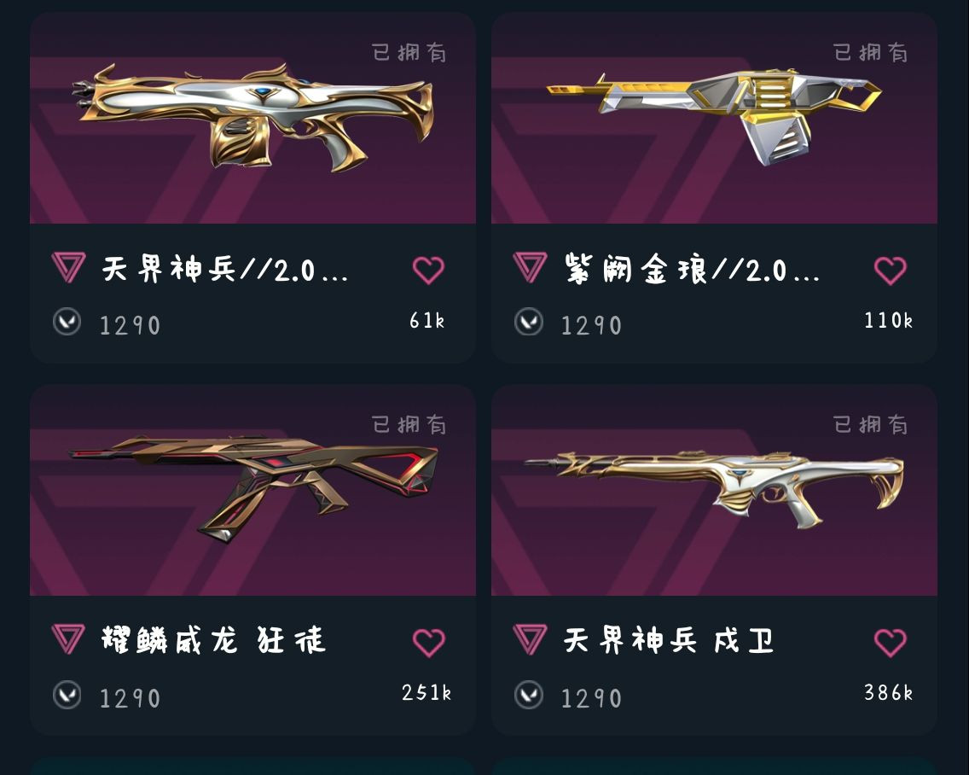Click pink tier triangle icon beside 紫阙金琅//2.0
The height and width of the screenshot is (775, 969).
(530, 267)
